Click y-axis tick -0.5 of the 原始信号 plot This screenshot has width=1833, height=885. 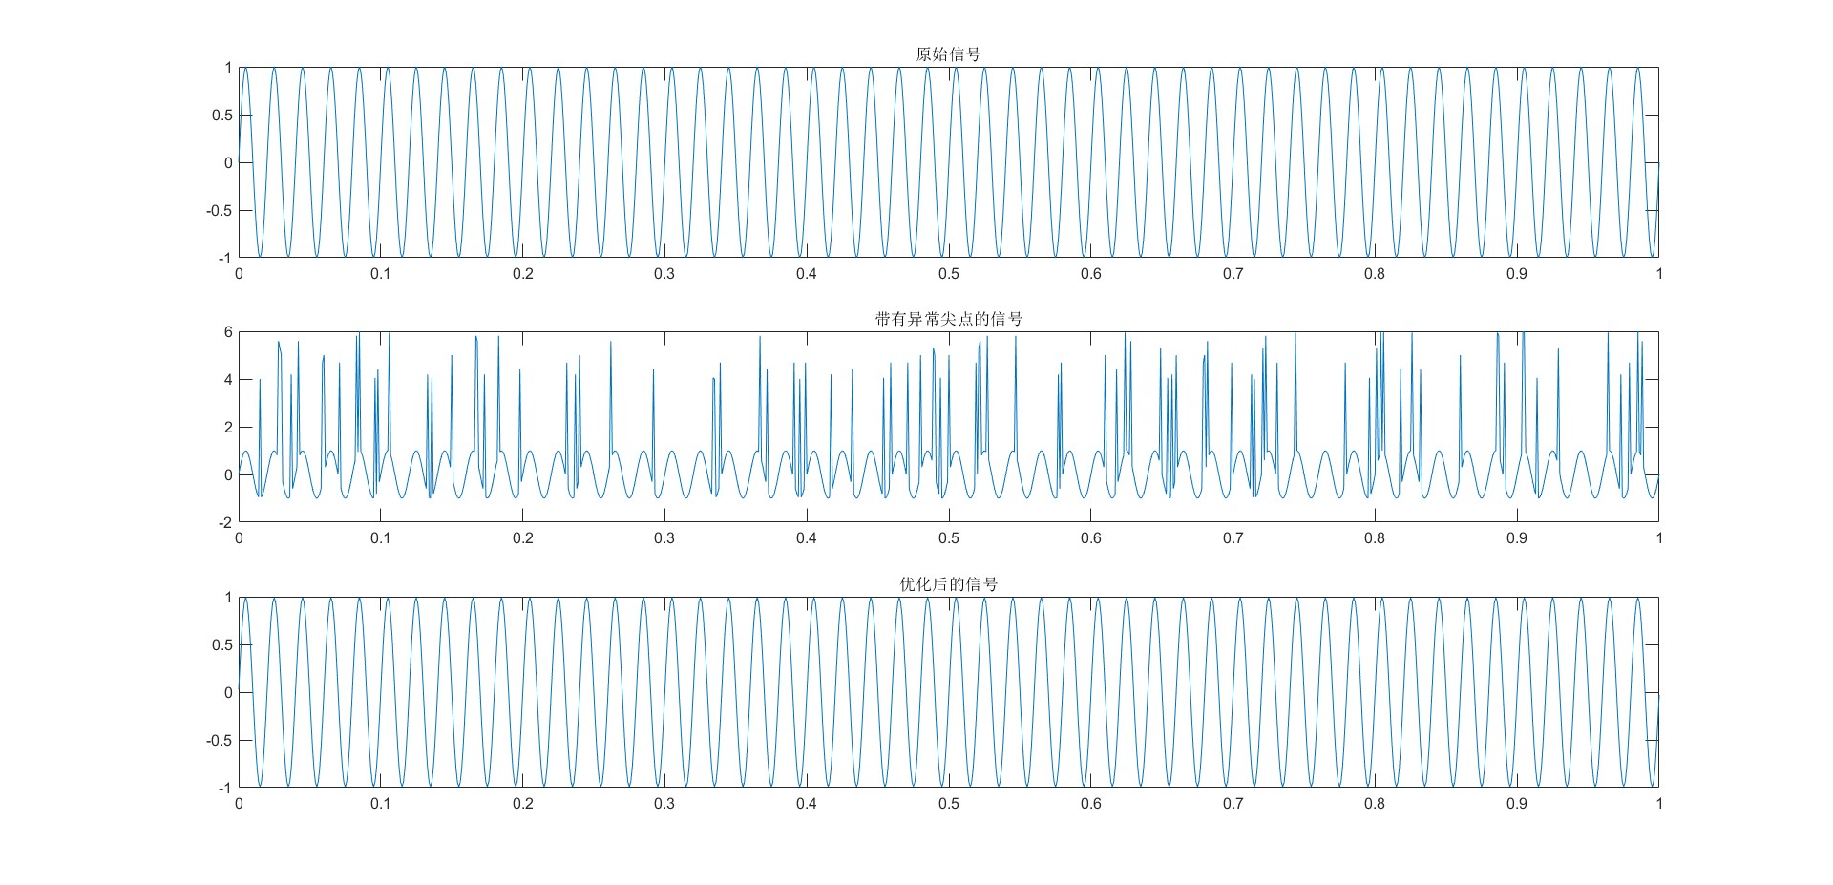(220, 211)
